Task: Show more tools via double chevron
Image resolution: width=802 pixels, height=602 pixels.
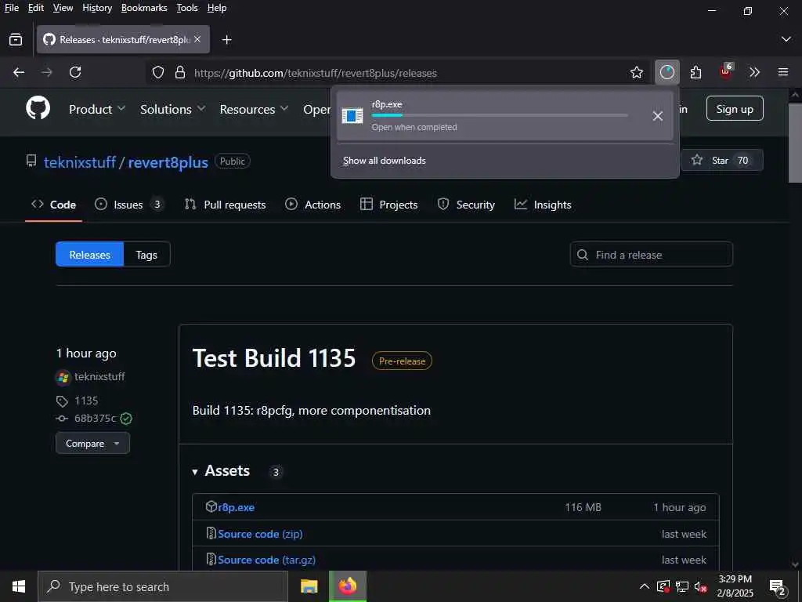Action: click(x=754, y=73)
